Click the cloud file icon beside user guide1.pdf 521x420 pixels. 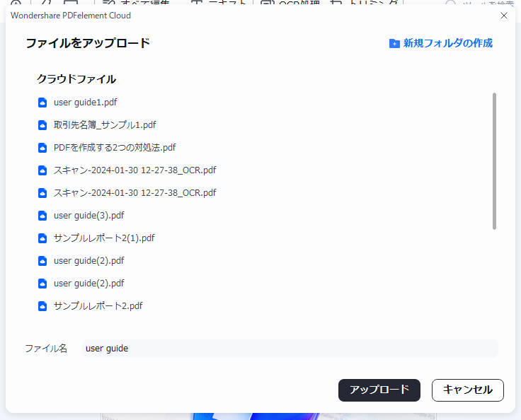42,103
